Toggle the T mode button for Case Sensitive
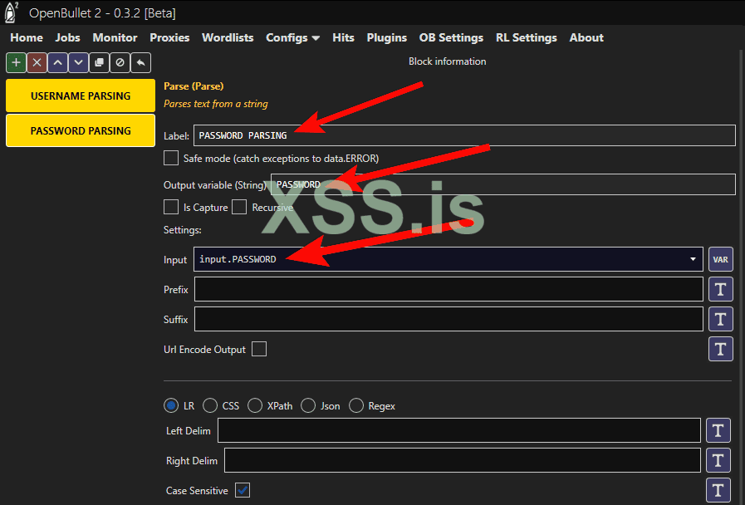This screenshot has width=745, height=505. [x=718, y=490]
